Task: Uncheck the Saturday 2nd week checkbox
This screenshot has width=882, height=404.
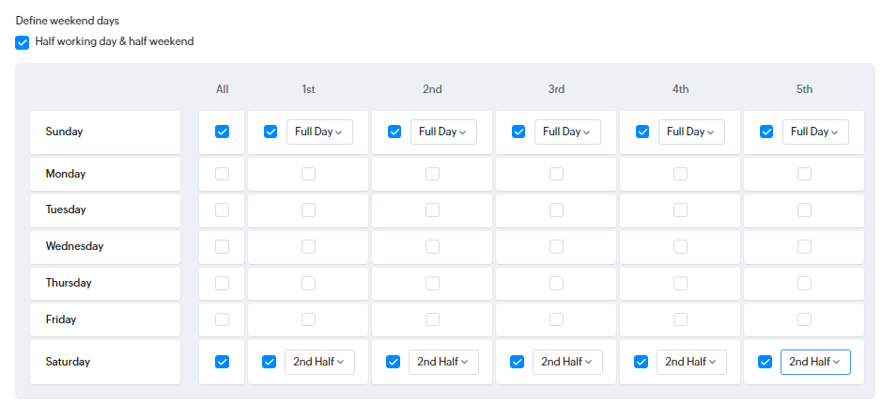Action: [x=394, y=362]
